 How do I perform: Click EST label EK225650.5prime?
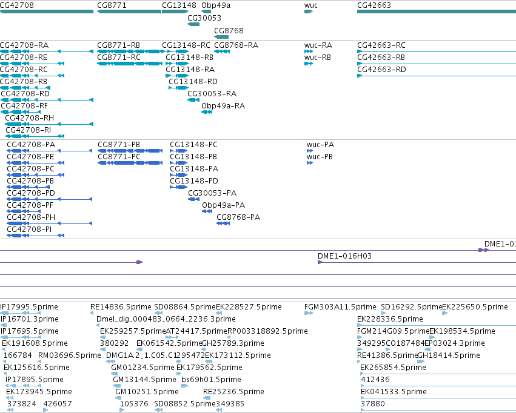click(x=475, y=307)
